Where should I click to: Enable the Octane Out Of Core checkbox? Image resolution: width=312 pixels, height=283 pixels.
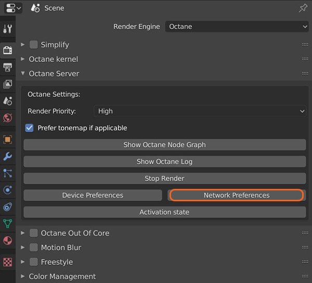pos(34,233)
